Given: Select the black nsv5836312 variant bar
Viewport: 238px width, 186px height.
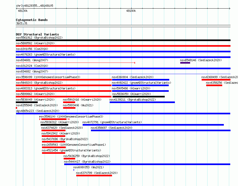Looking at the screenshot, I should (x=54, y=125).
